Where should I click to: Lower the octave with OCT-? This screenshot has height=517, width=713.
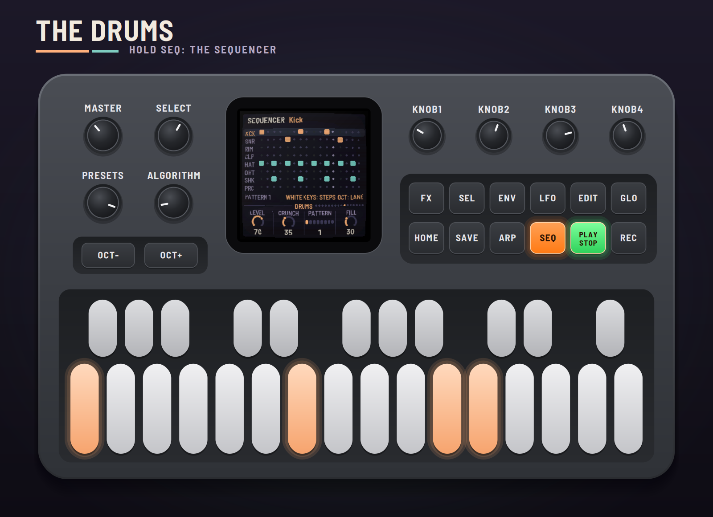[x=108, y=255]
